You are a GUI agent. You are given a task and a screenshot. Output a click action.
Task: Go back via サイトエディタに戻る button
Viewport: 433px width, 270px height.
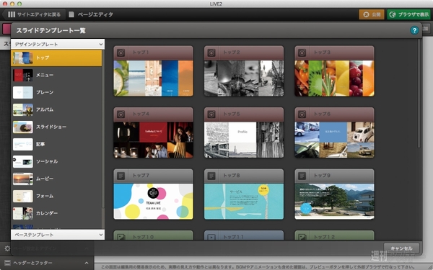[x=34, y=14]
